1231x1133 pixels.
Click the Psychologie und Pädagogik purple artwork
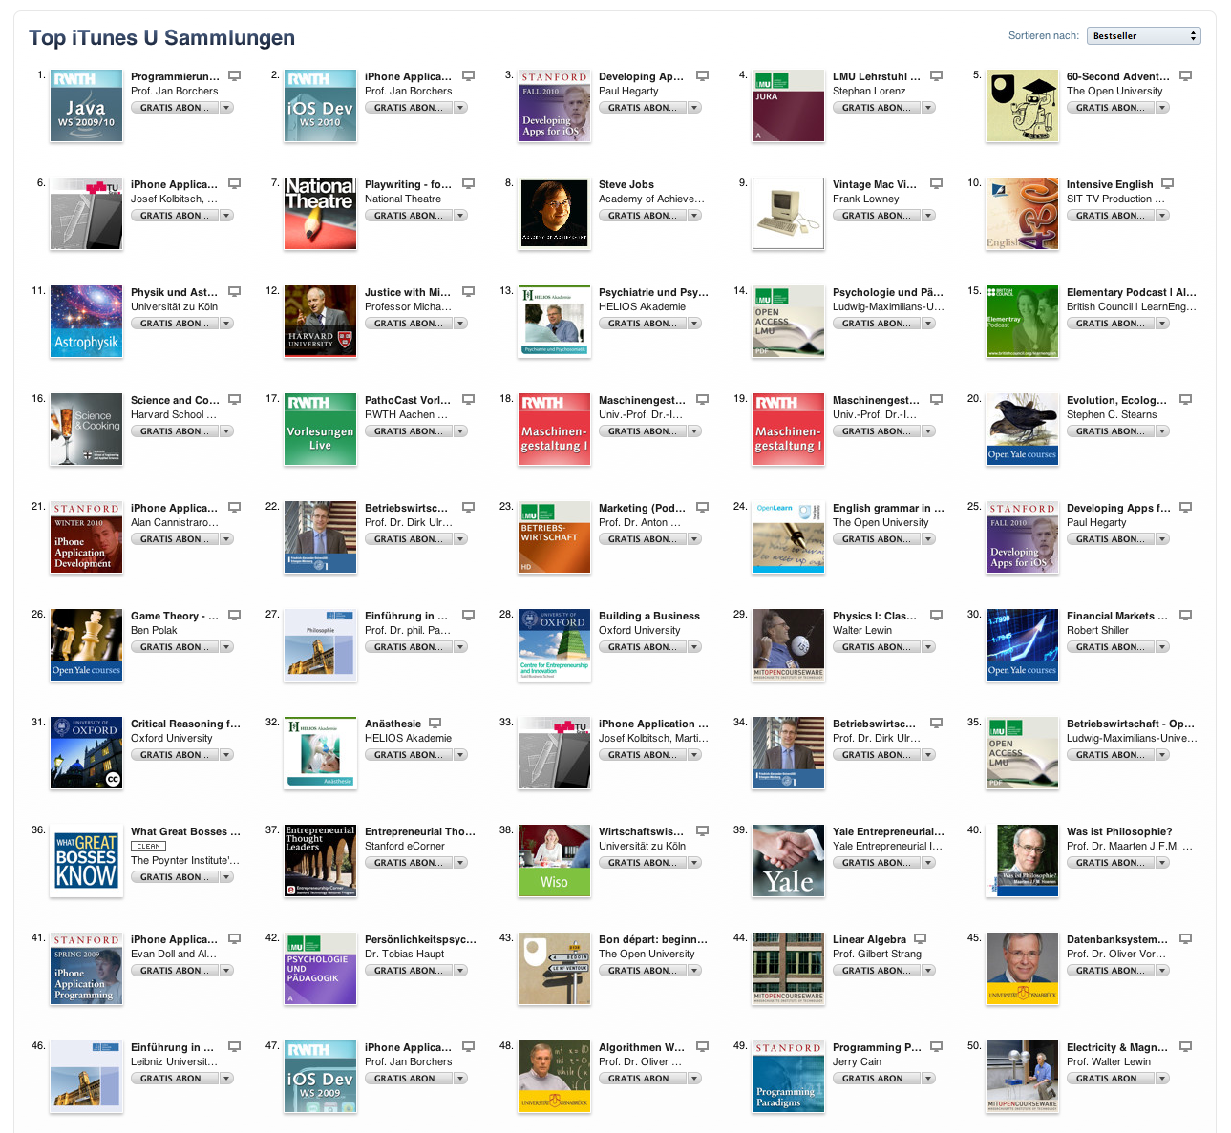click(320, 969)
